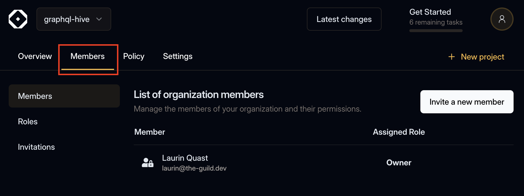Open the user avatar menu

click(502, 19)
